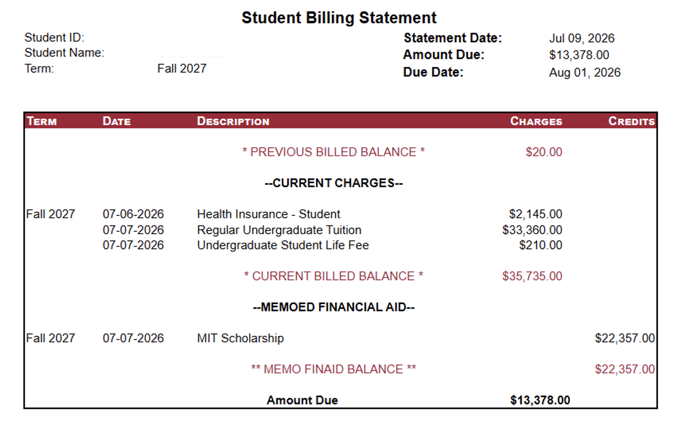The image size is (686, 429).
Task: Select the Regular Undergraduate Tuition line
Action: point(340,230)
